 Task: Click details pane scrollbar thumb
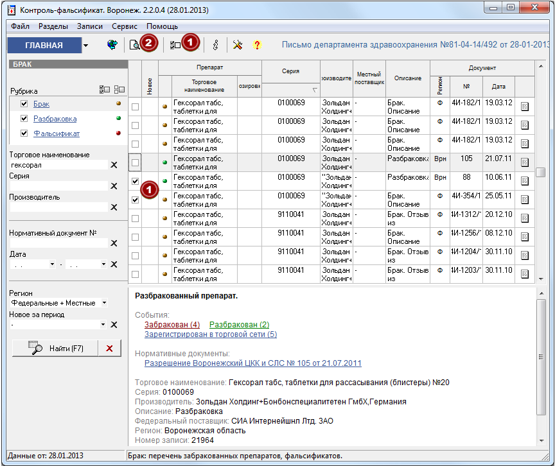click(541, 357)
